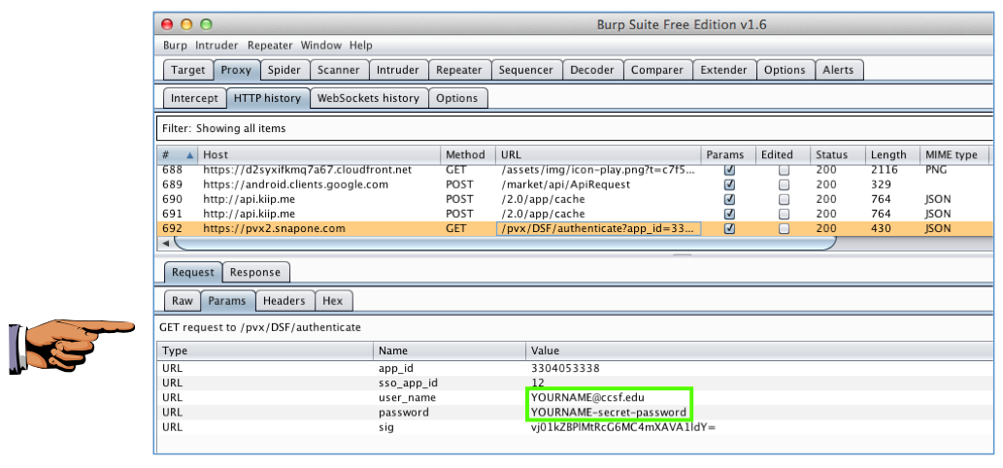Screen dimensions: 1003x468
Task: Toggle Edited checkbox for row 692
Action: click(x=784, y=228)
